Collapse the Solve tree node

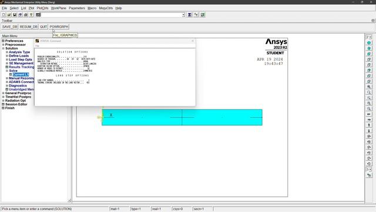pyautogui.click(x=7, y=71)
